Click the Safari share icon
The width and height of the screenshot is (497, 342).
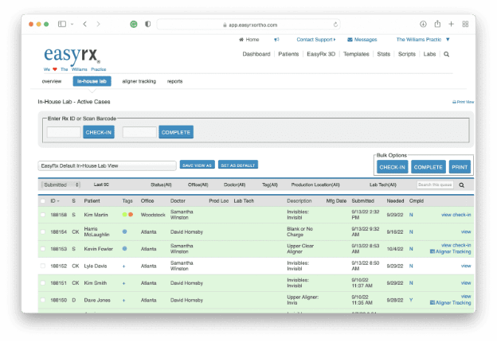pyautogui.click(x=437, y=24)
